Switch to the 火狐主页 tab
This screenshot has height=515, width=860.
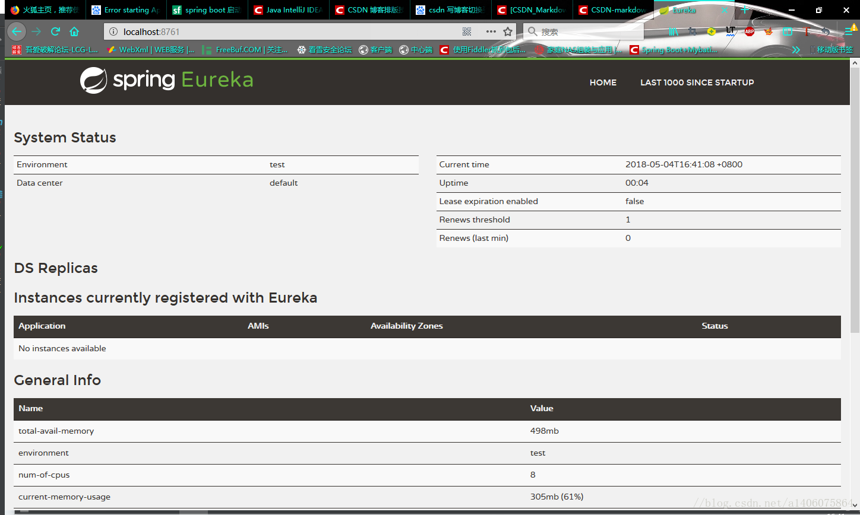45,10
